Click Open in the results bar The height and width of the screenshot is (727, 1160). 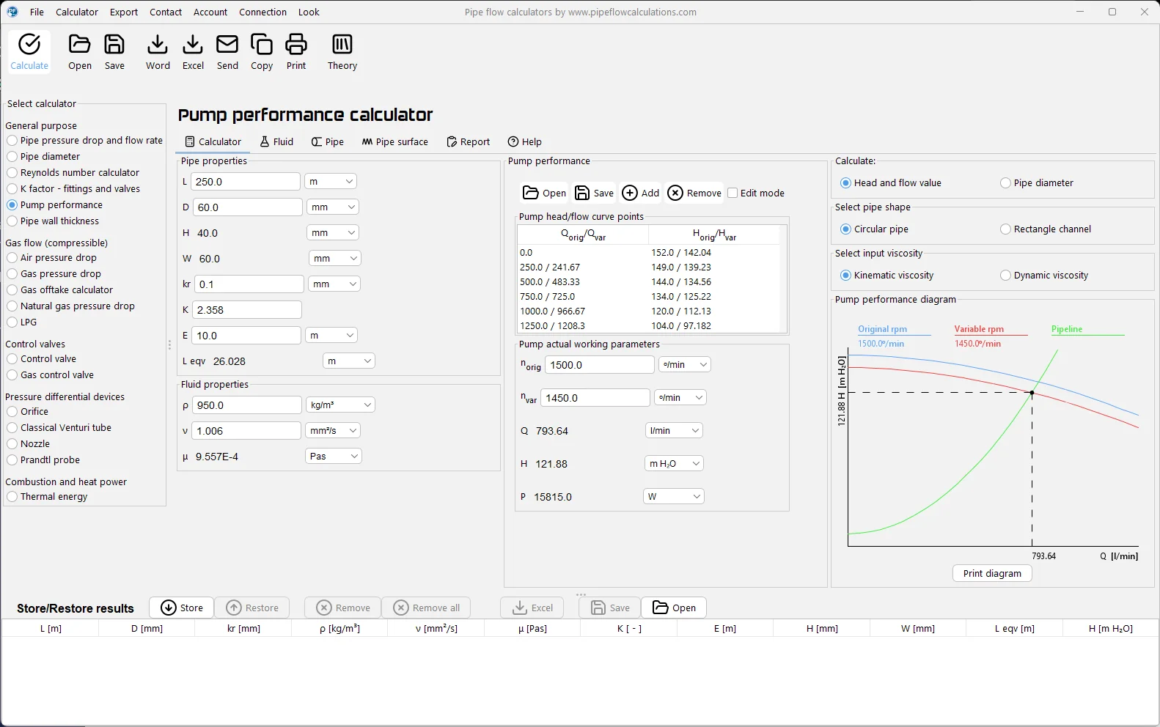point(674,608)
